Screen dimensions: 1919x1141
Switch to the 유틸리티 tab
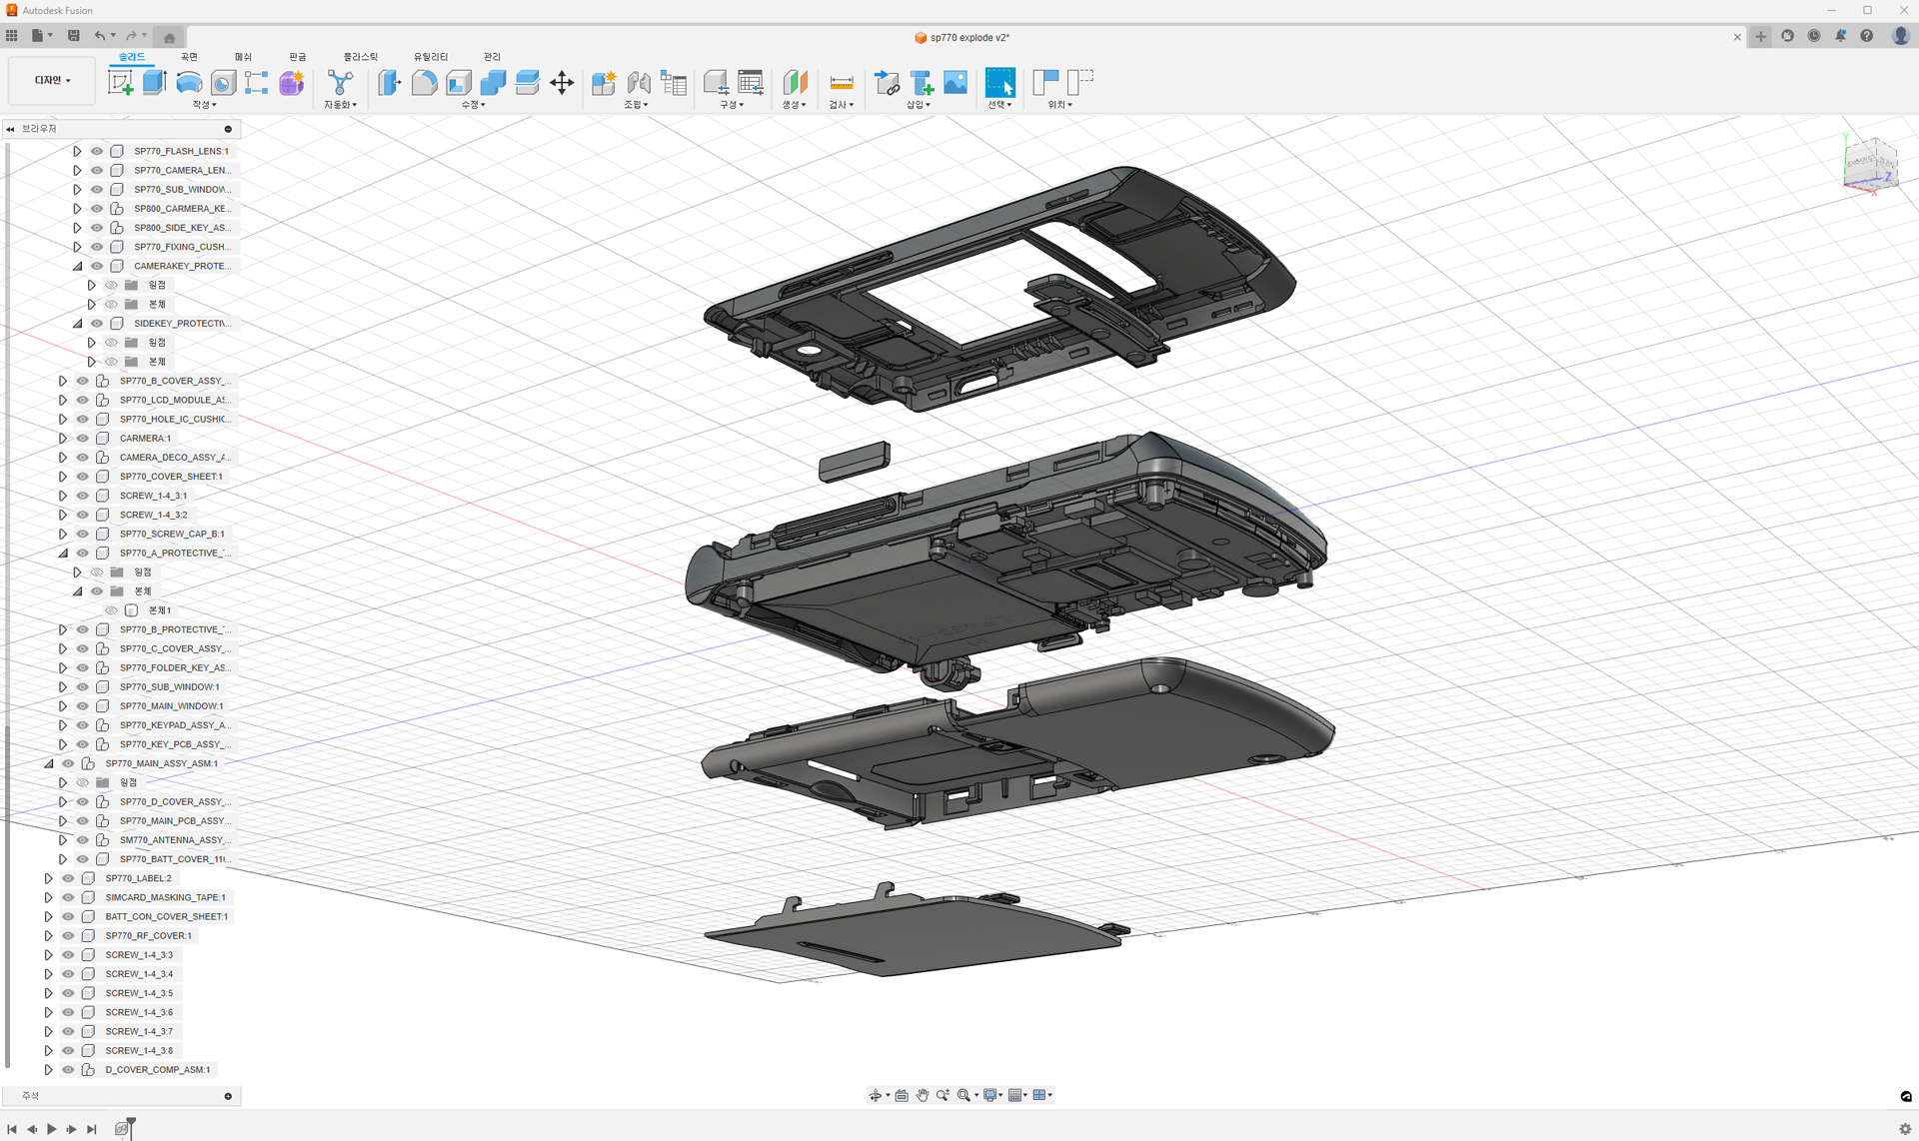click(431, 57)
